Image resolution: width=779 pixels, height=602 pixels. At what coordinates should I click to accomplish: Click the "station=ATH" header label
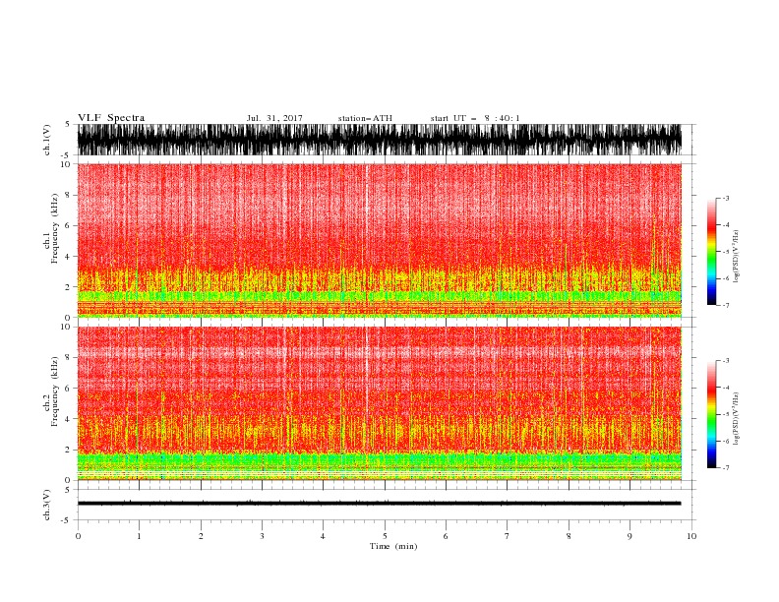pos(365,118)
